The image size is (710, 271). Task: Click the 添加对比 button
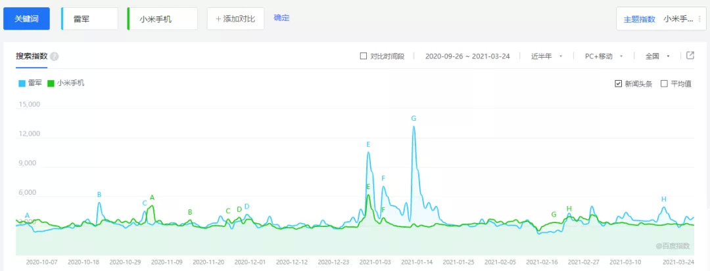[x=235, y=19]
